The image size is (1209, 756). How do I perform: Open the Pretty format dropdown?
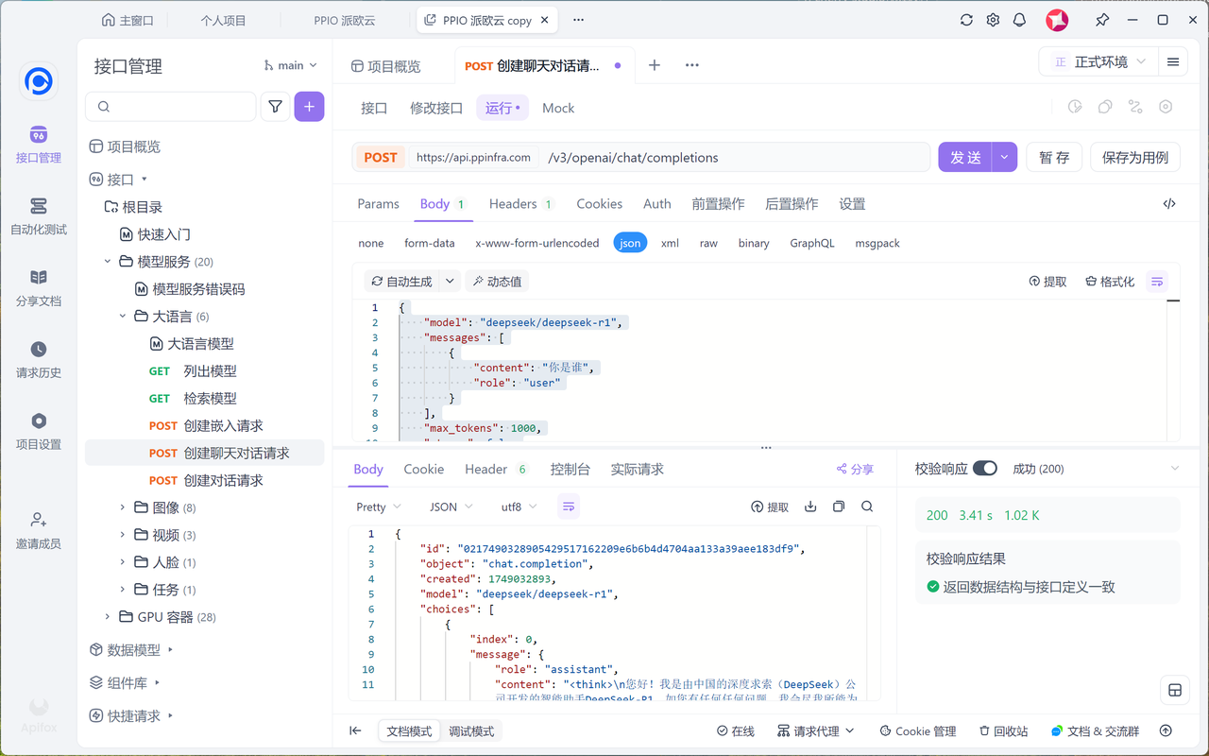pos(379,507)
